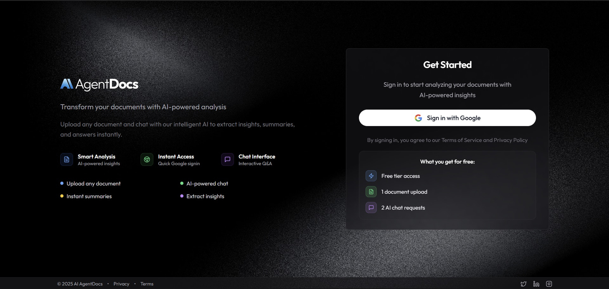Viewport: 609px width, 289px height.
Task: Open the Terms link in footer
Action: click(147, 284)
